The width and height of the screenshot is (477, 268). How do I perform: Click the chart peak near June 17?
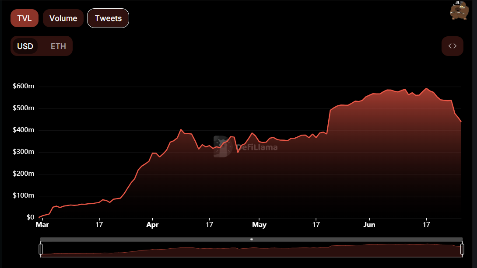[x=426, y=89]
